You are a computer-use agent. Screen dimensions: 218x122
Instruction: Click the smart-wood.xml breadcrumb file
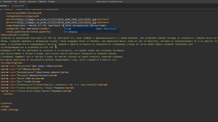point(52,9)
